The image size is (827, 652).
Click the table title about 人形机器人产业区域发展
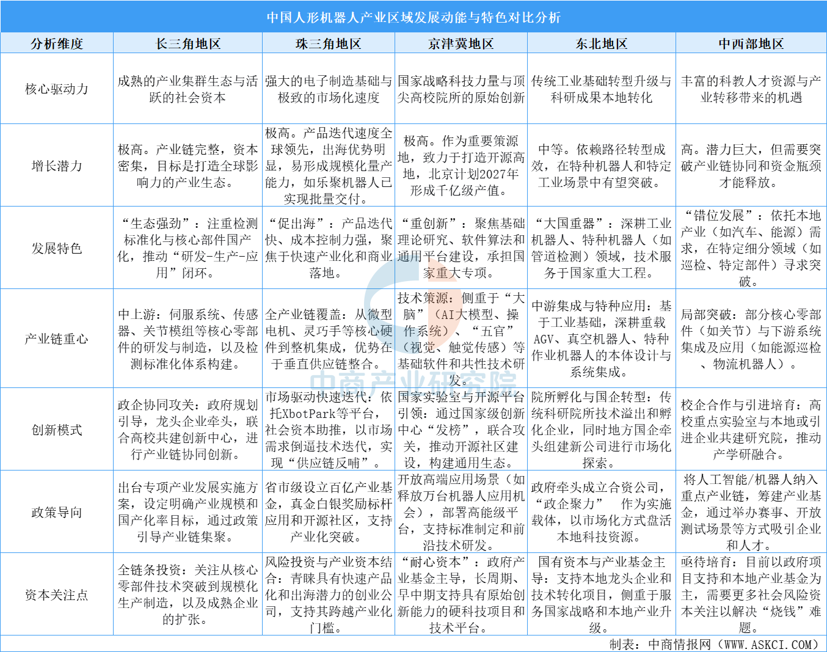coord(413,17)
